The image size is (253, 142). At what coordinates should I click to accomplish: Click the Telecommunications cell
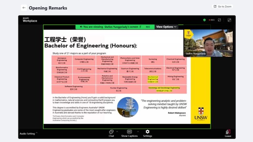(153, 70)
